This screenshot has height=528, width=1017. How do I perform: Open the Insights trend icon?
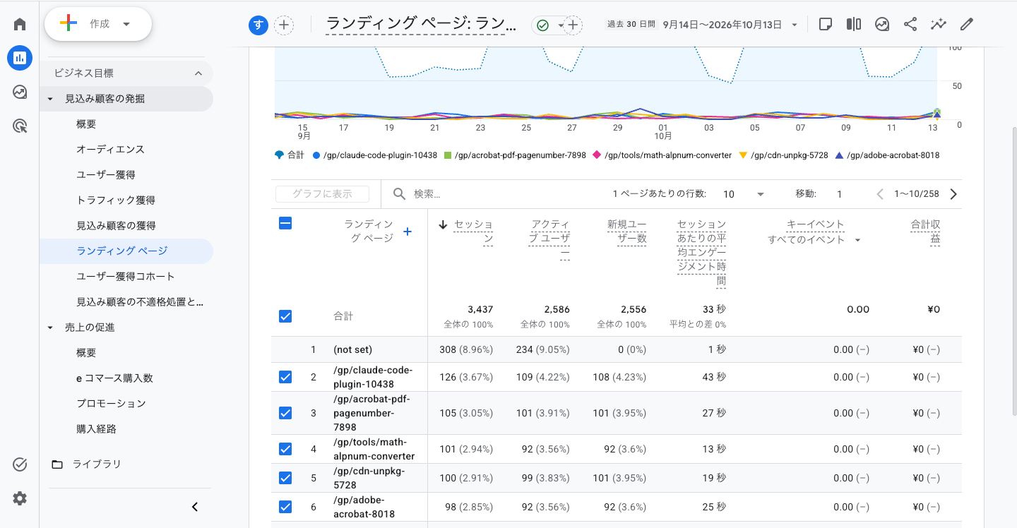pos(881,25)
